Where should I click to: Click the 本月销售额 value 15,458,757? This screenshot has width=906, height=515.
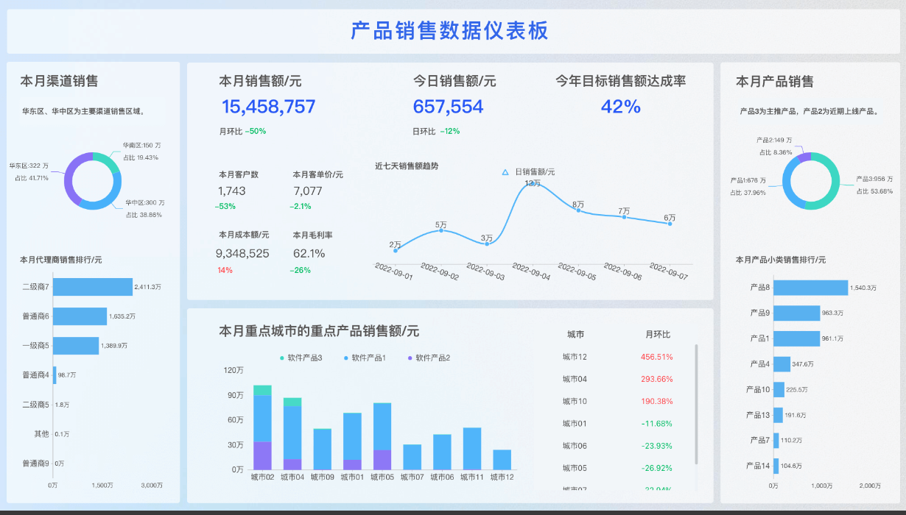point(268,107)
